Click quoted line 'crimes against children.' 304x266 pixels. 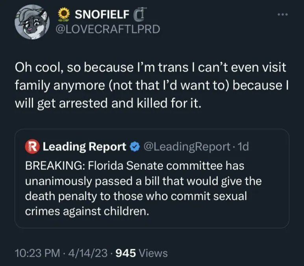(x=87, y=211)
